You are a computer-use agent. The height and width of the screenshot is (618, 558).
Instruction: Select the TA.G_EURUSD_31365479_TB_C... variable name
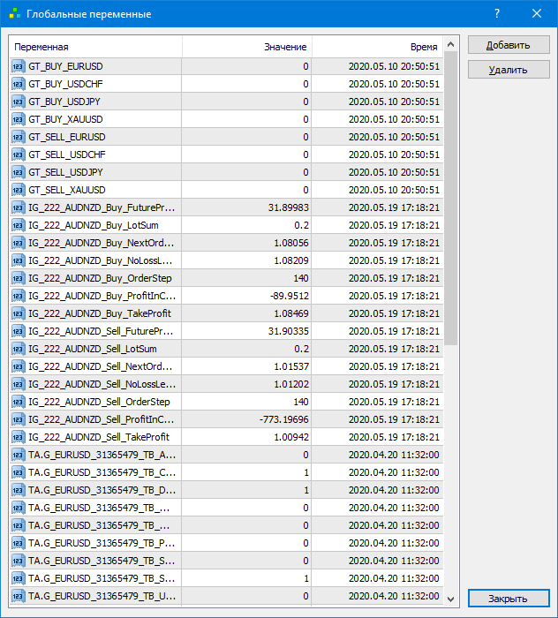(102, 472)
